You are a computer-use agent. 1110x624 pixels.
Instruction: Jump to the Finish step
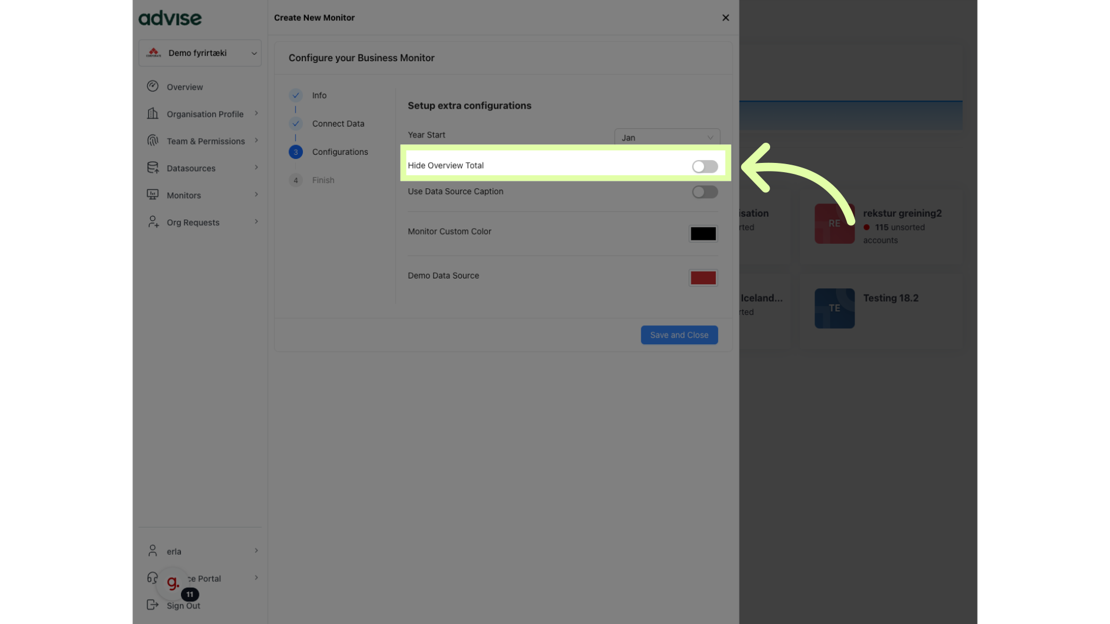point(324,180)
